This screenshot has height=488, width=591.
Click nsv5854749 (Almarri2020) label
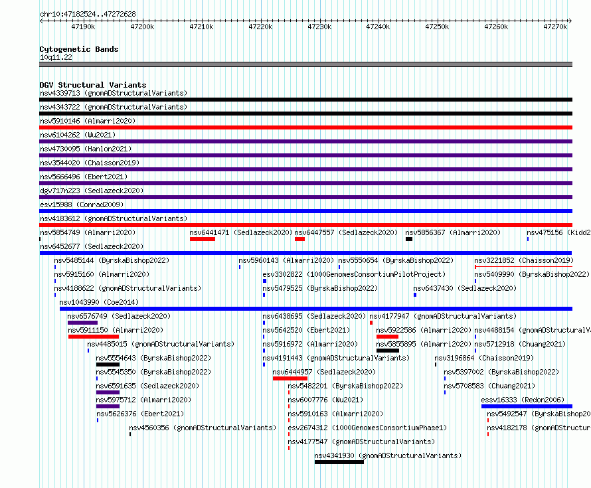pos(88,232)
